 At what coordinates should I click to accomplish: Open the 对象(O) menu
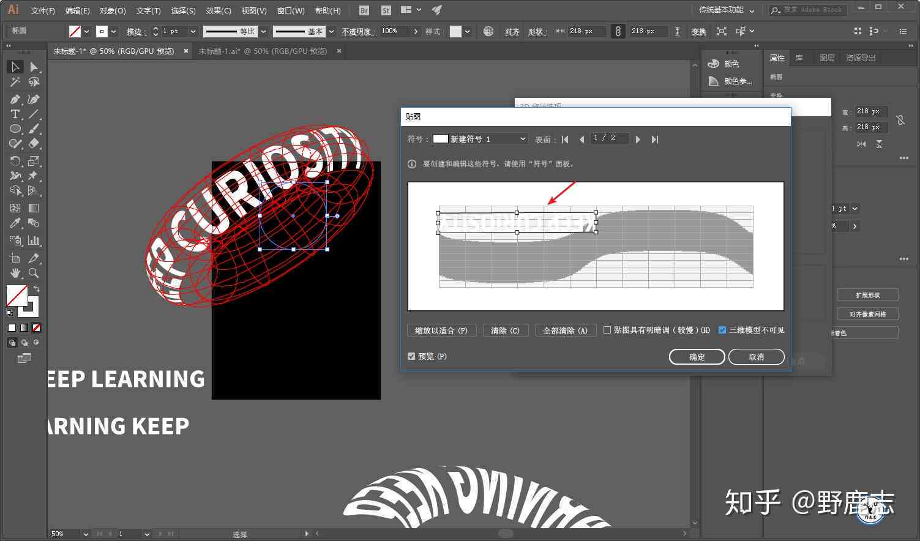(113, 10)
